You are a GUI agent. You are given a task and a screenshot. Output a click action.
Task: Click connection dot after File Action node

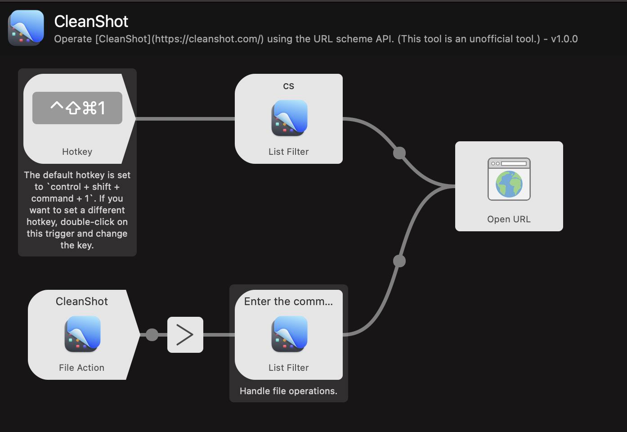(152, 335)
